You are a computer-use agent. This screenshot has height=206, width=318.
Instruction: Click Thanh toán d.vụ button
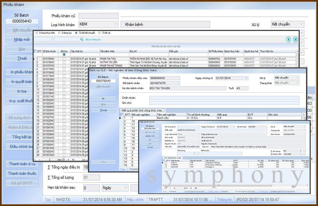22,164
